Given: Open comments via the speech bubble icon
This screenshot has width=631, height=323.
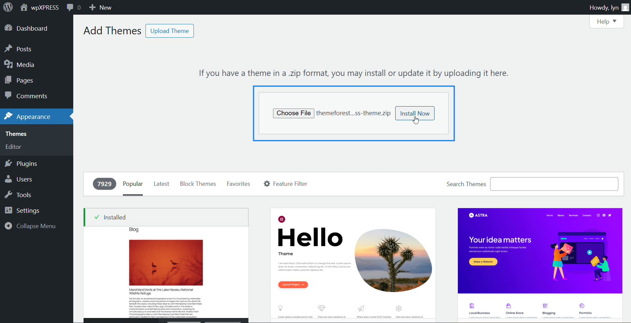Looking at the screenshot, I should click(x=70, y=7).
